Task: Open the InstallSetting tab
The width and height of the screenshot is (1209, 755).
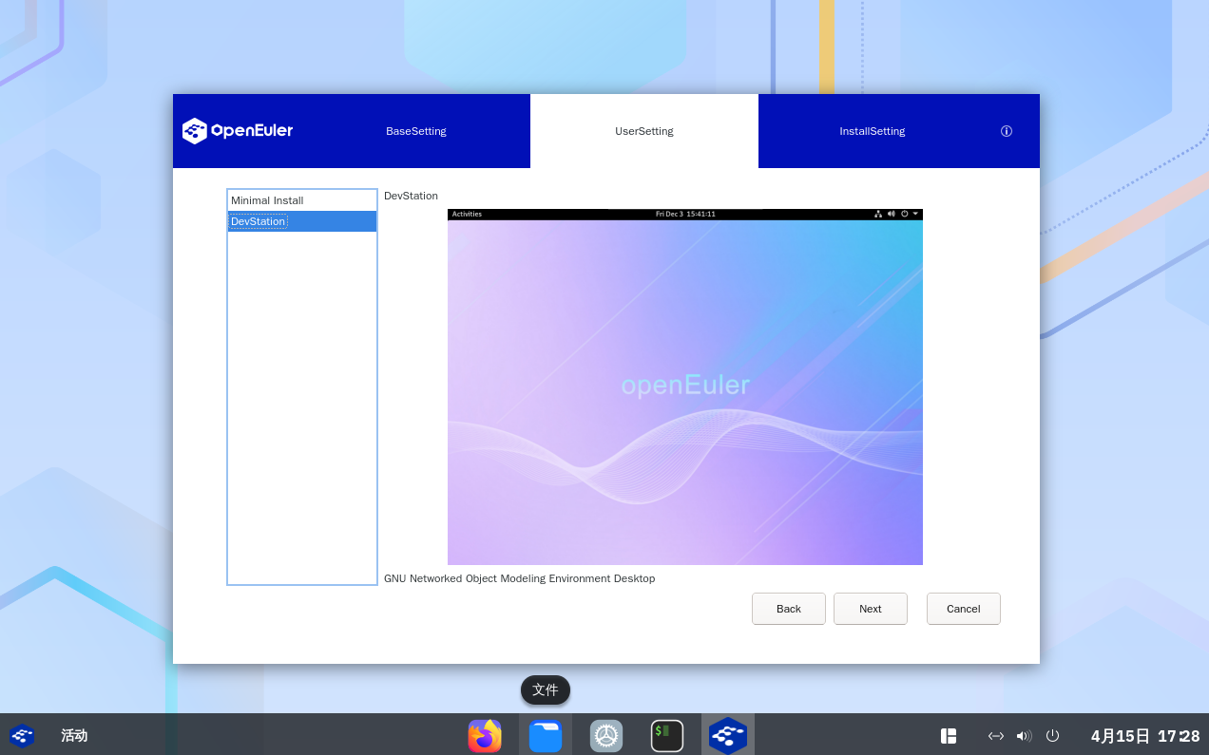Action: 873,131
